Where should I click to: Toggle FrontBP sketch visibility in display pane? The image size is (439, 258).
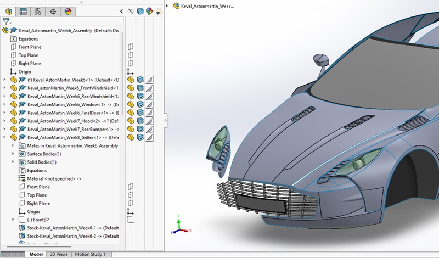[131, 220]
